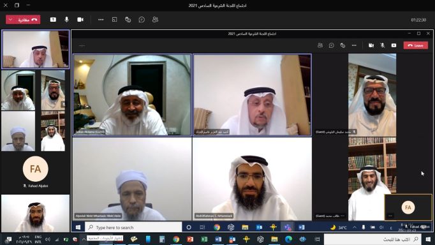Open More actions ellipsis in shared window

point(354,45)
